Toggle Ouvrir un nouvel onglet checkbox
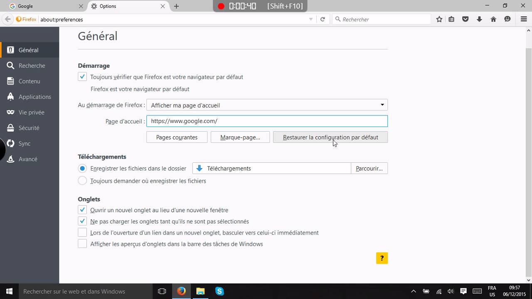The width and height of the screenshot is (532, 299). tap(82, 210)
